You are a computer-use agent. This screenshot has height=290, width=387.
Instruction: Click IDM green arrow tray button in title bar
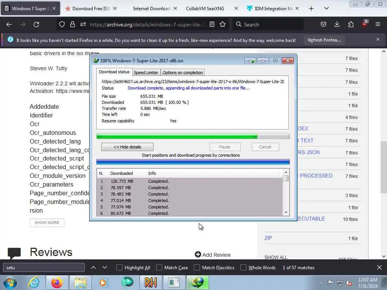pyautogui.click(x=251, y=61)
